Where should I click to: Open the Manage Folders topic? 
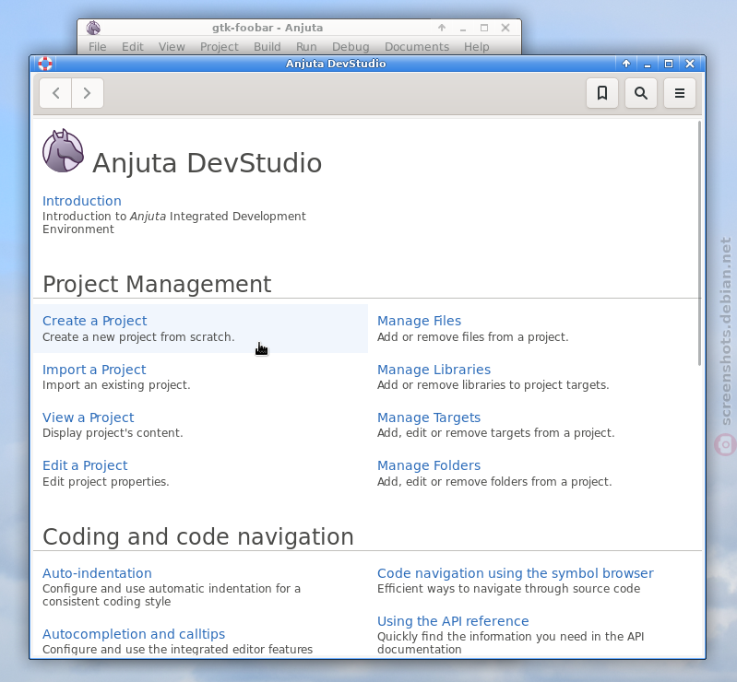[x=429, y=465]
